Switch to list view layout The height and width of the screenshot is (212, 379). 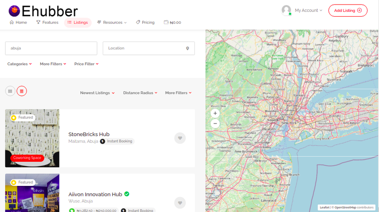pos(22,91)
